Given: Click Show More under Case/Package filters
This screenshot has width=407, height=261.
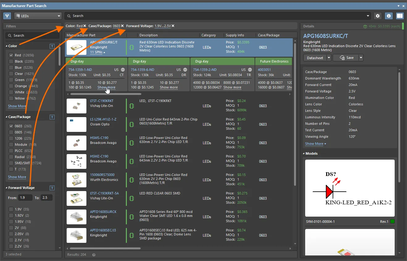Looking at the screenshot, I should [17, 177].
